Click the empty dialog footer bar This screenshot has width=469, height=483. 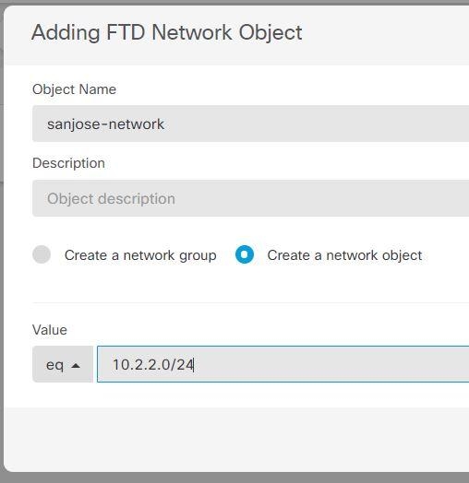[x=236, y=440]
